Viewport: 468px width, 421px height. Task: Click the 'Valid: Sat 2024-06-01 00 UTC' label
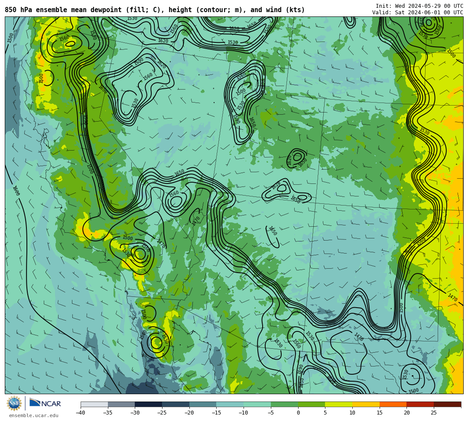[x=418, y=13]
